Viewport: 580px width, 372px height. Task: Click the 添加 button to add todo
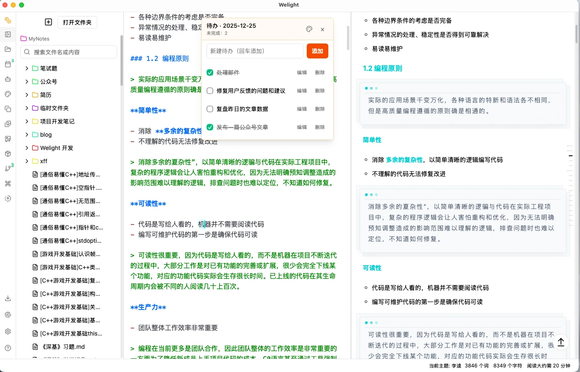[317, 51]
